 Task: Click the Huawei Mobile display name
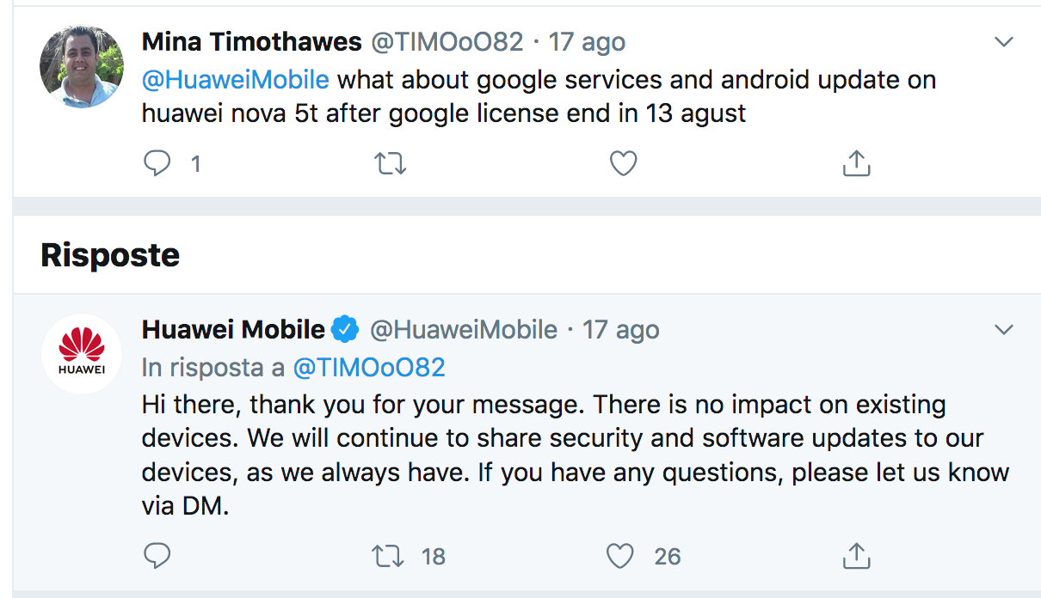pos(233,329)
